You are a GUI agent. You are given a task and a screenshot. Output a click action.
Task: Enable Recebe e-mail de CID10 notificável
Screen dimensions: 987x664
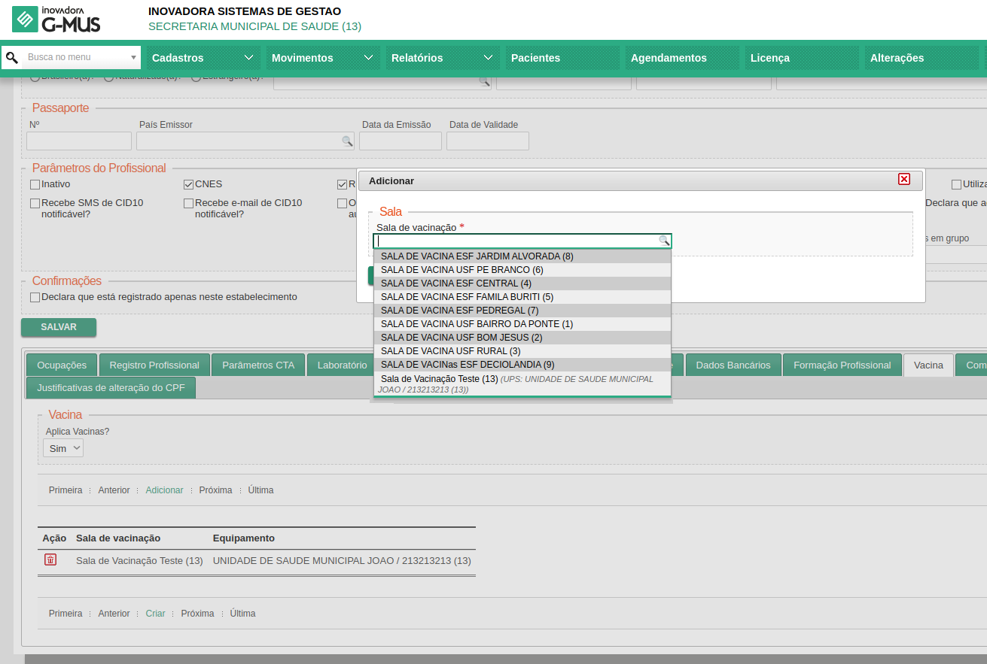[x=188, y=203]
